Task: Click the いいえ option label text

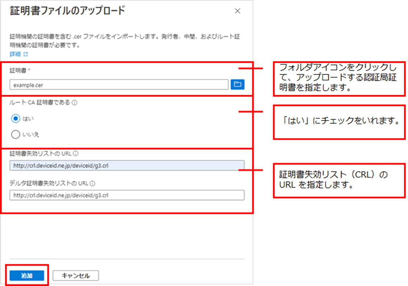Action: pos(31,135)
